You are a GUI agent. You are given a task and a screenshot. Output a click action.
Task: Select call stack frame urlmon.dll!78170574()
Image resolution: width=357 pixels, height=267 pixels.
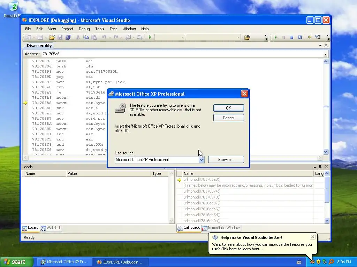pos(202,192)
